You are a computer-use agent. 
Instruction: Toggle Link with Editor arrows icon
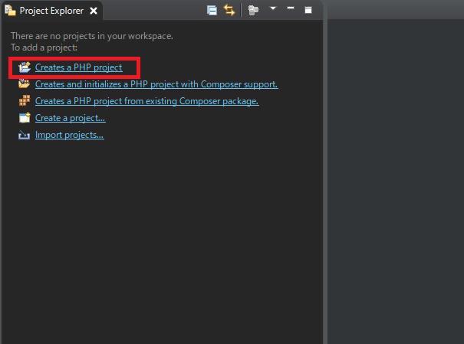[229, 10]
